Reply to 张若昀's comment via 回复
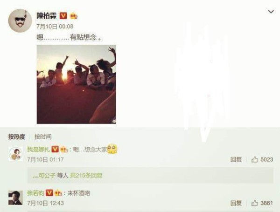Viewport: 280px width, 212px height. tap(236, 203)
